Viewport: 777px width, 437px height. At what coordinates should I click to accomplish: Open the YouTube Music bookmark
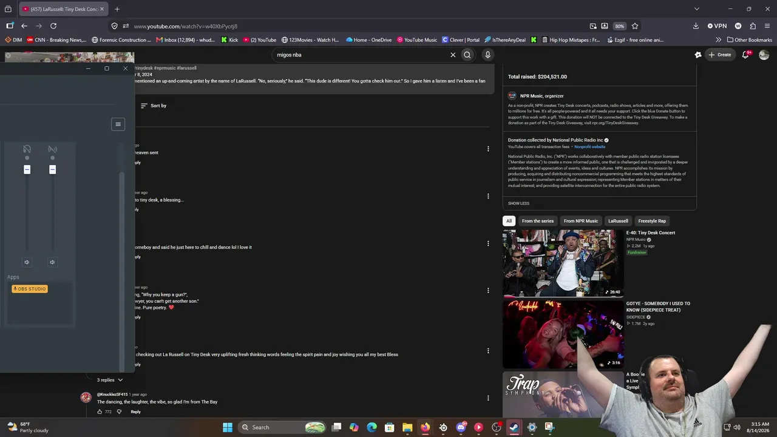pyautogui.click(x=417, y=40)
